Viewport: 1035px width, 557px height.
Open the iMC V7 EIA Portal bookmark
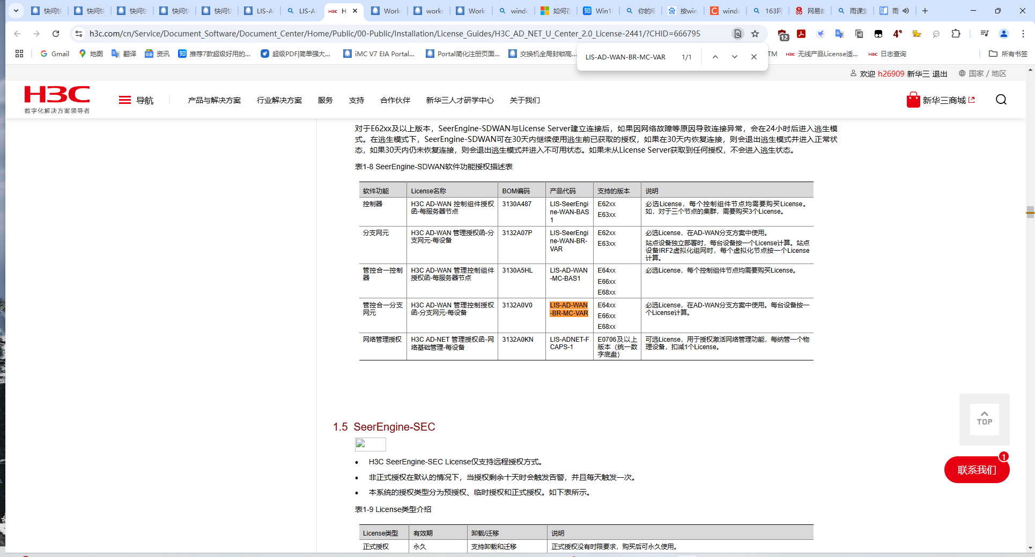click(379, 54)
